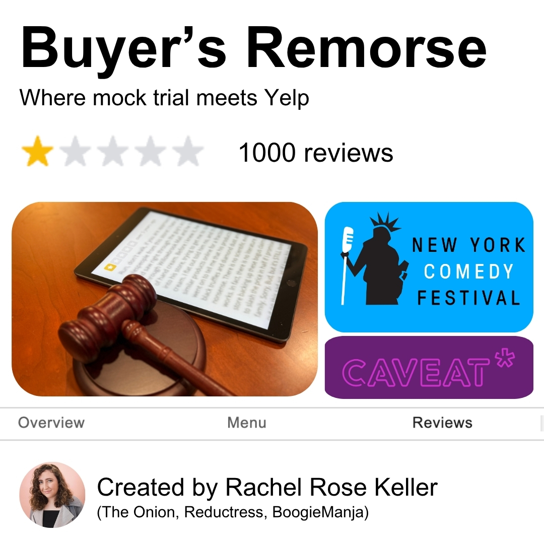Click the Caveat asterisk symbol
The image size is (544, 544).
coord(506,357)
